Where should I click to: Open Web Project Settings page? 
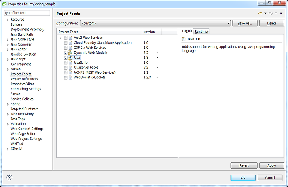26,139
